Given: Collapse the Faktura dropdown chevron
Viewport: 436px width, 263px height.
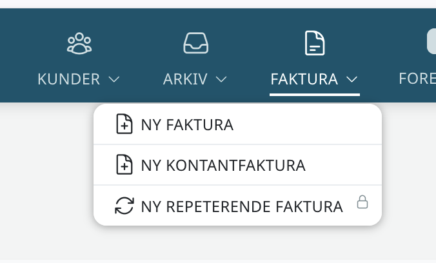Looking at the screenshot, I should 352,80.
